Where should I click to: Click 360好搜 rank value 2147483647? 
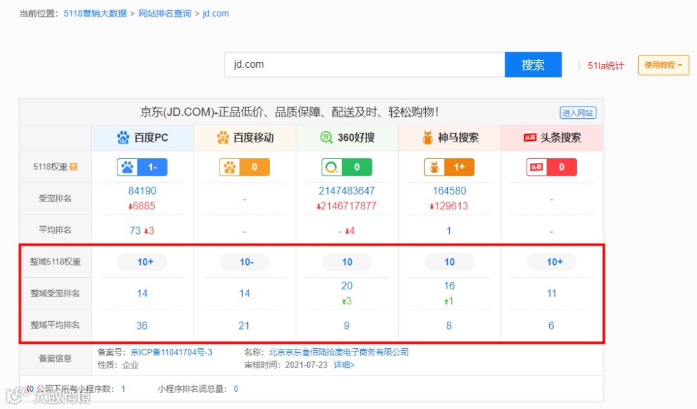347,191
